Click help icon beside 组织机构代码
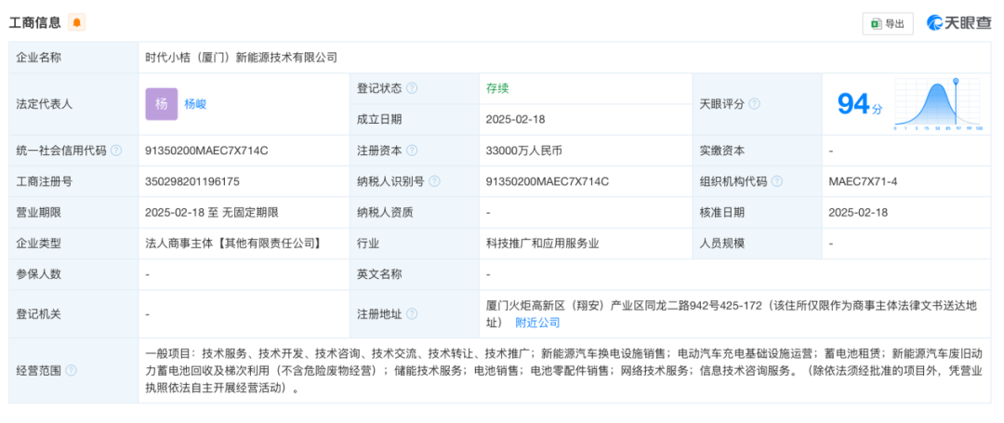Viewport: 1004px width, 423px height. (776, 181)
